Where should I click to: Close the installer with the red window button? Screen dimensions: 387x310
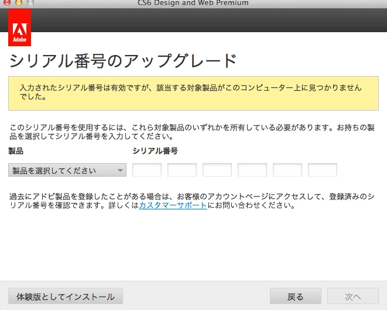pos(6,2)
